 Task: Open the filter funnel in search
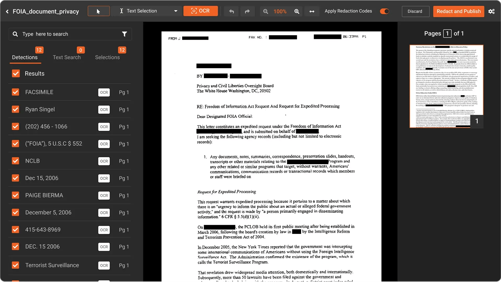click(124, 34)
